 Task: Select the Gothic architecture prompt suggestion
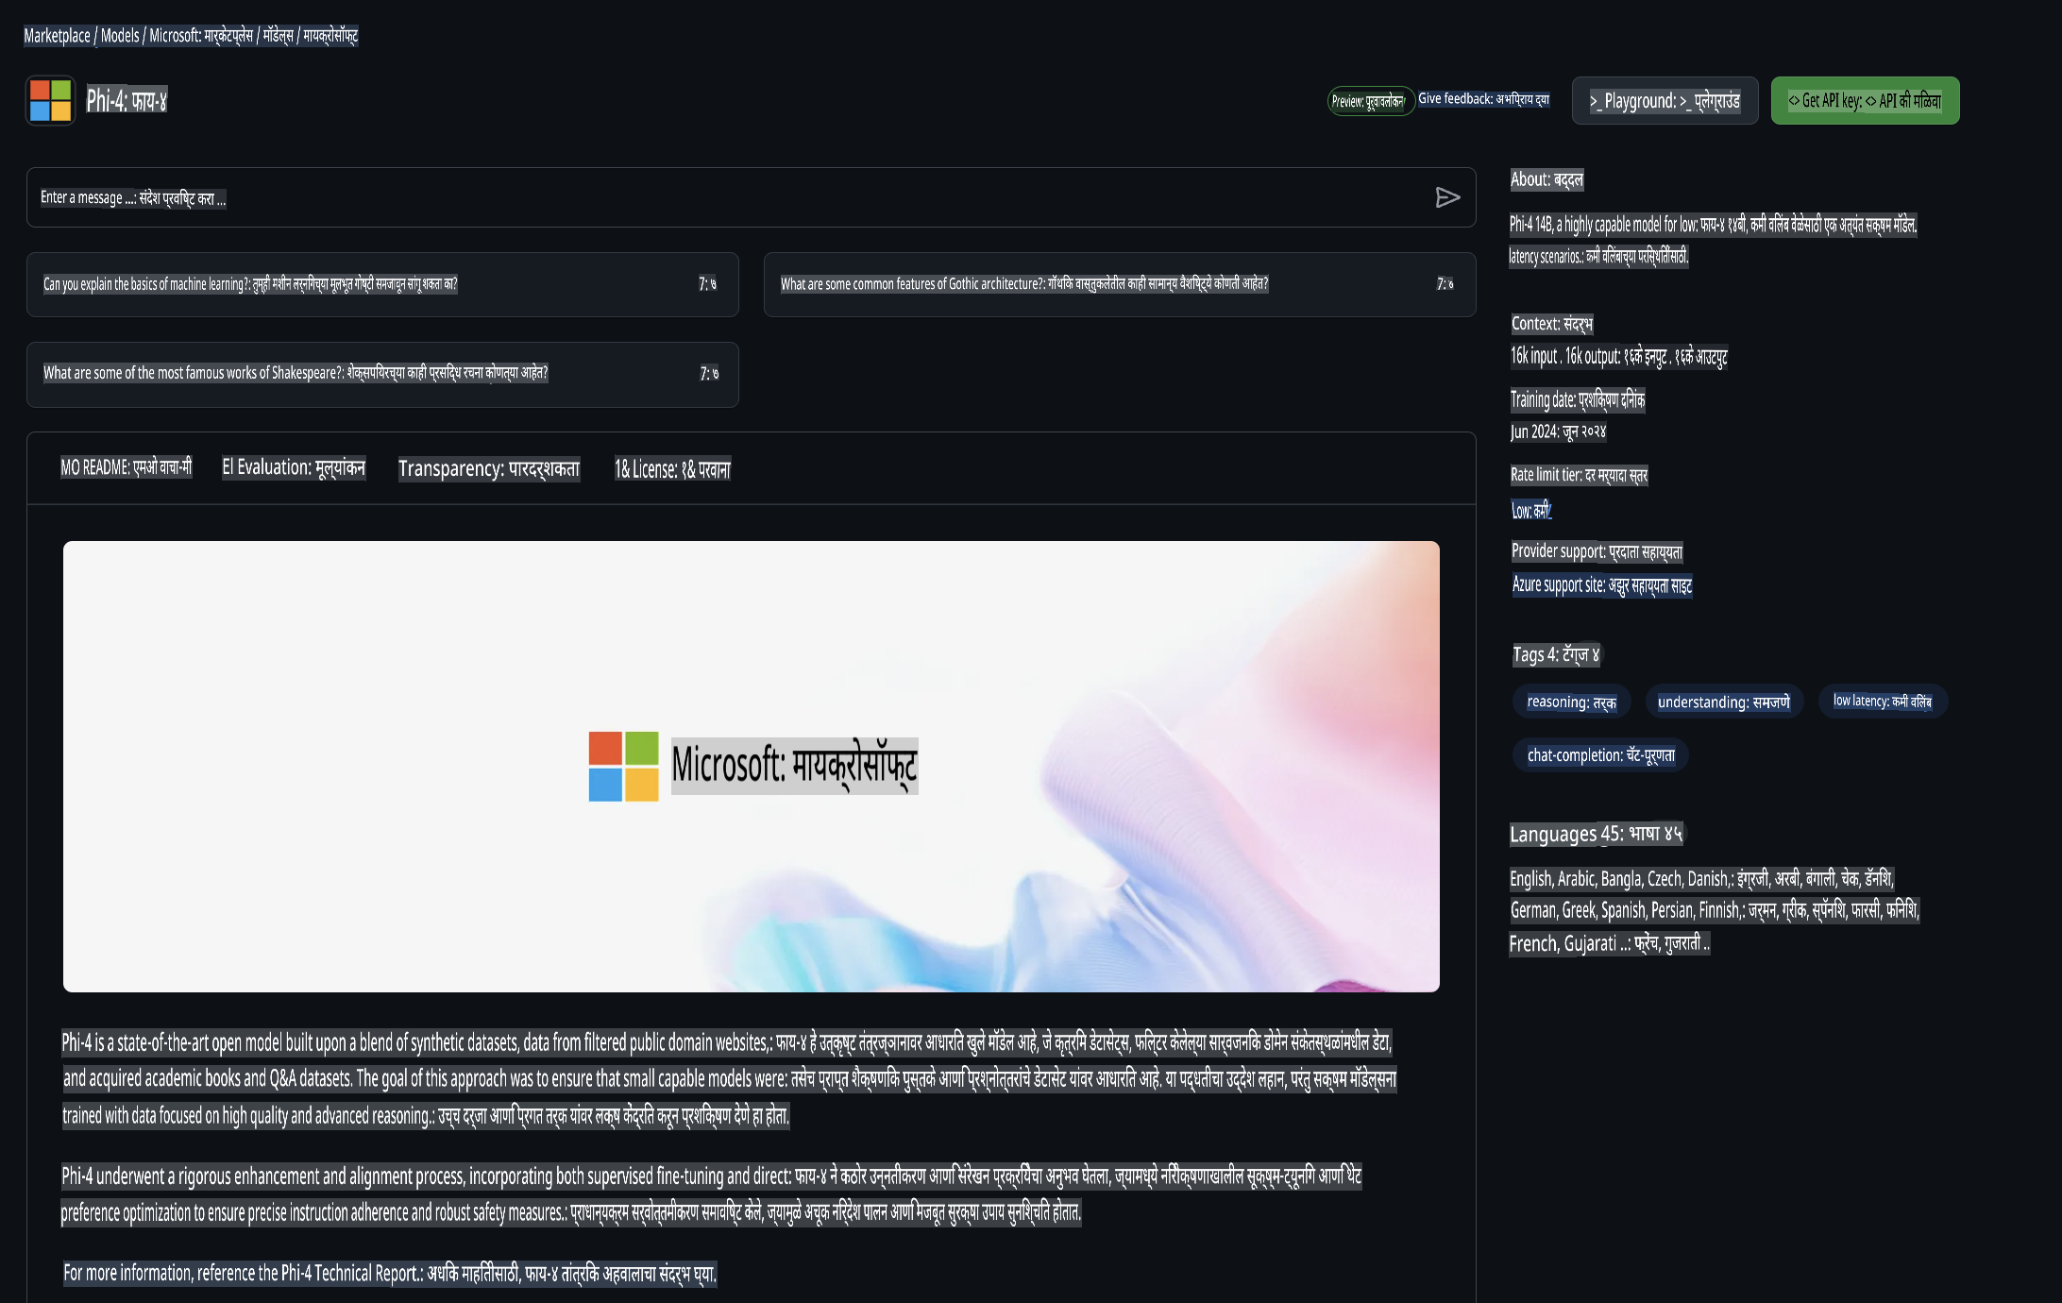tap(1120, 284)
